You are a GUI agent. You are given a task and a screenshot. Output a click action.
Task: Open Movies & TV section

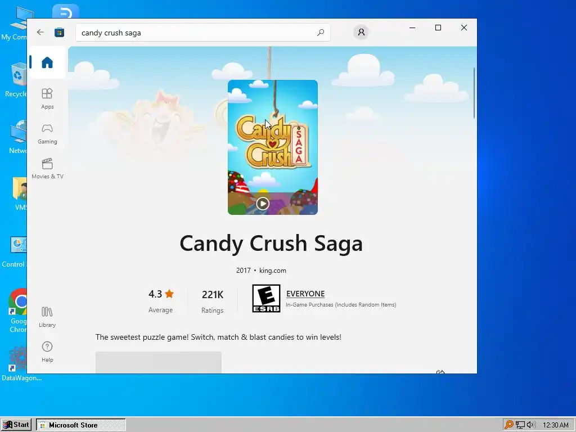(47, 168)
